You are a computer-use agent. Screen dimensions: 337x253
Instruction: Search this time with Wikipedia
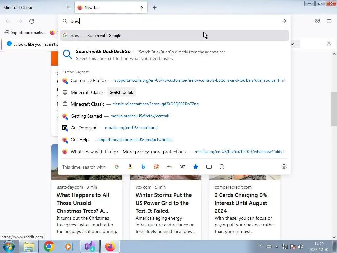tap(182, 167)
